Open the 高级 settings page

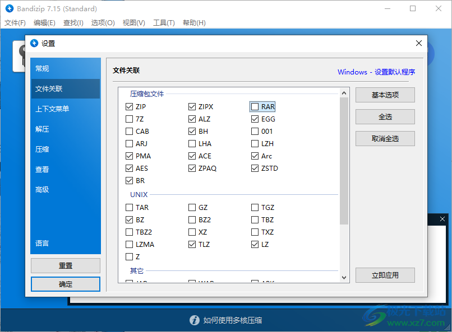pyautogui.click(x=66, y=189)
